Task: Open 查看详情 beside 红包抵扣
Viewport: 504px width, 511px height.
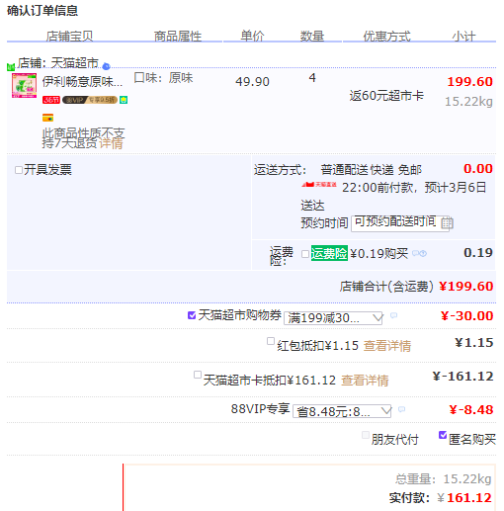Action: point(387,346)
